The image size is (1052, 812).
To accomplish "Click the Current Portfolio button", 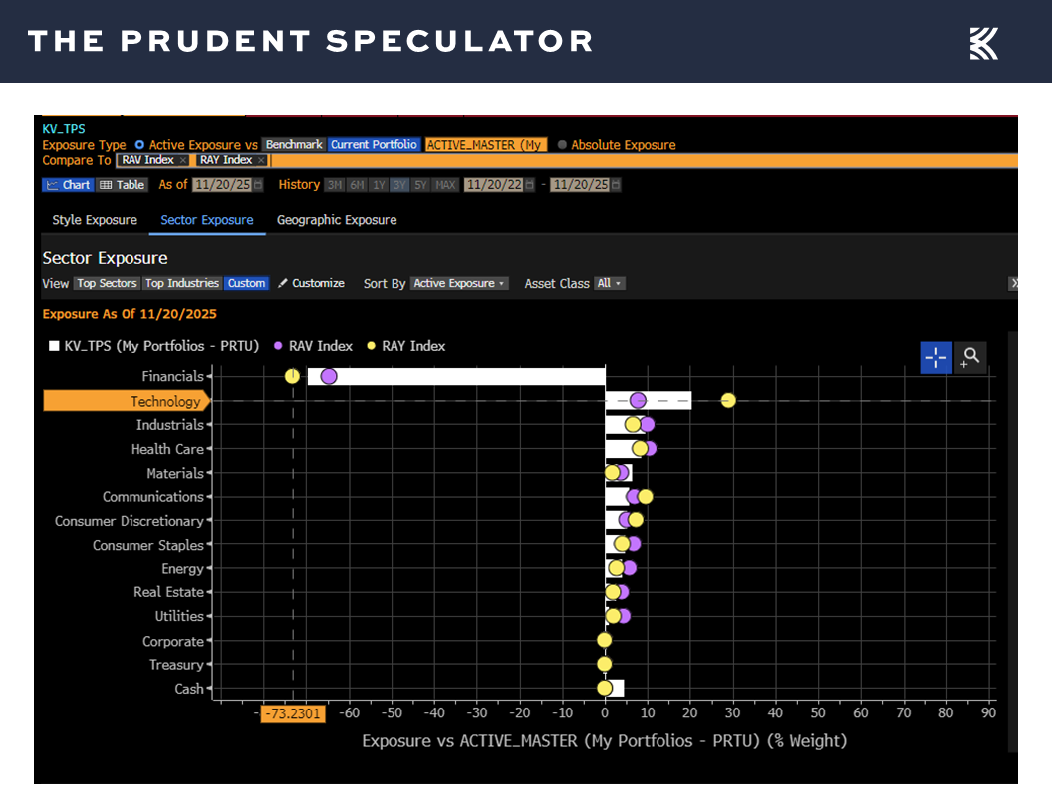I will pos(374,145).
